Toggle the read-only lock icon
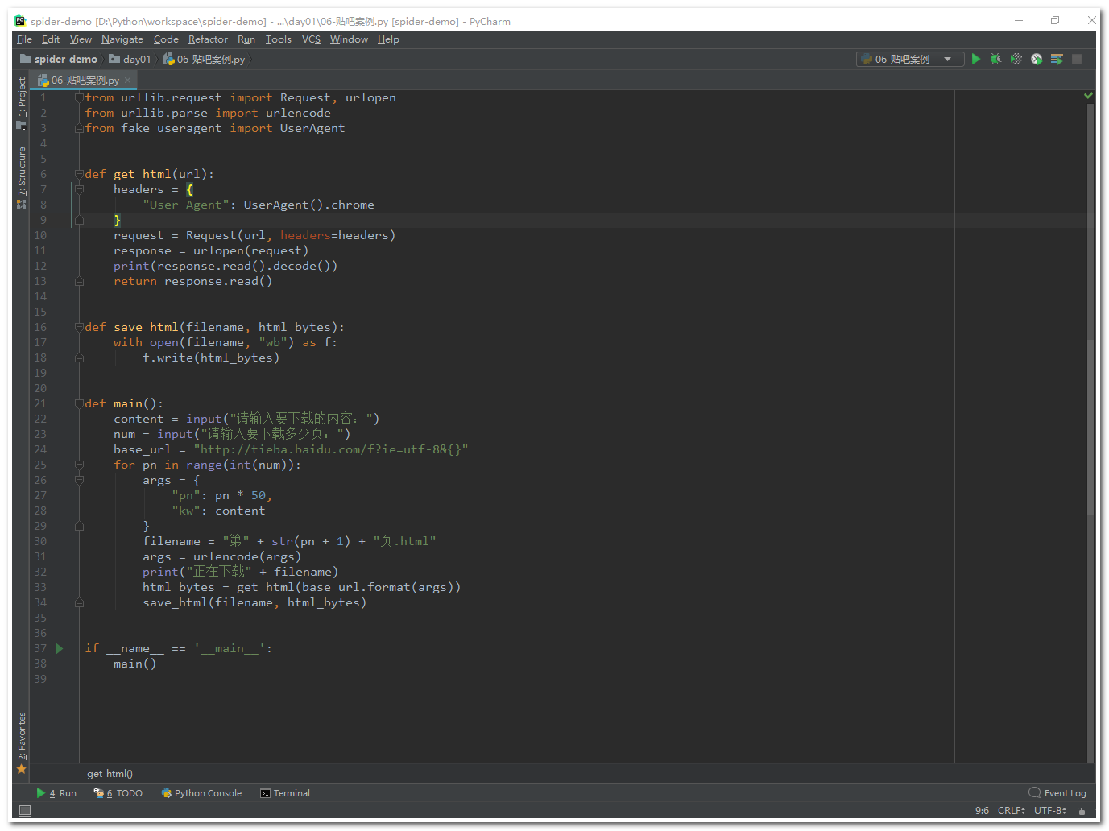The width and height of the screenshot is (1109, 831). (1082, 811)
